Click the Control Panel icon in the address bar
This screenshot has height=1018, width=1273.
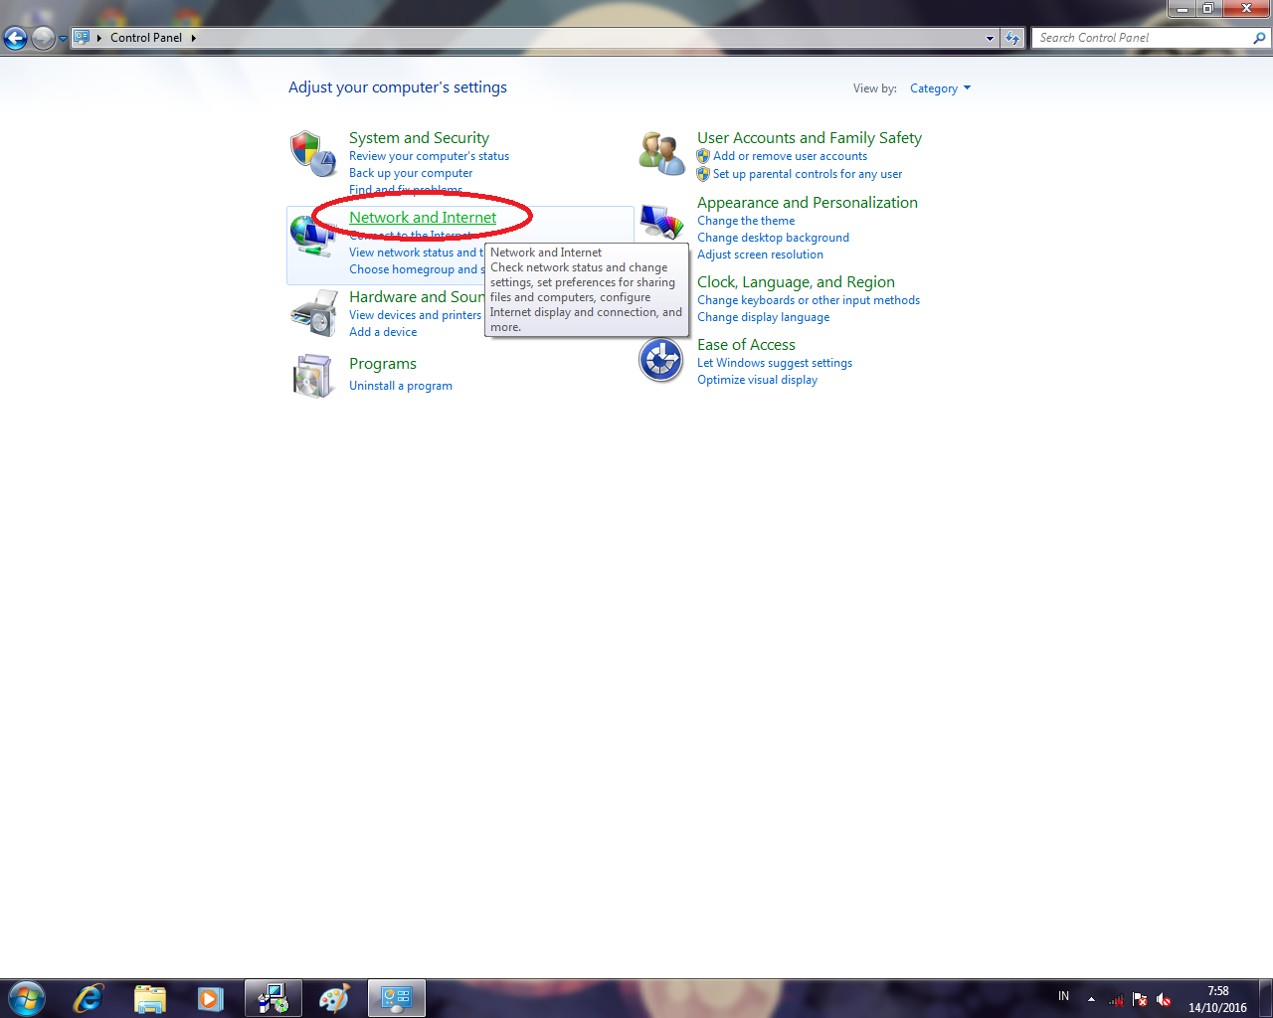[82, 38]
